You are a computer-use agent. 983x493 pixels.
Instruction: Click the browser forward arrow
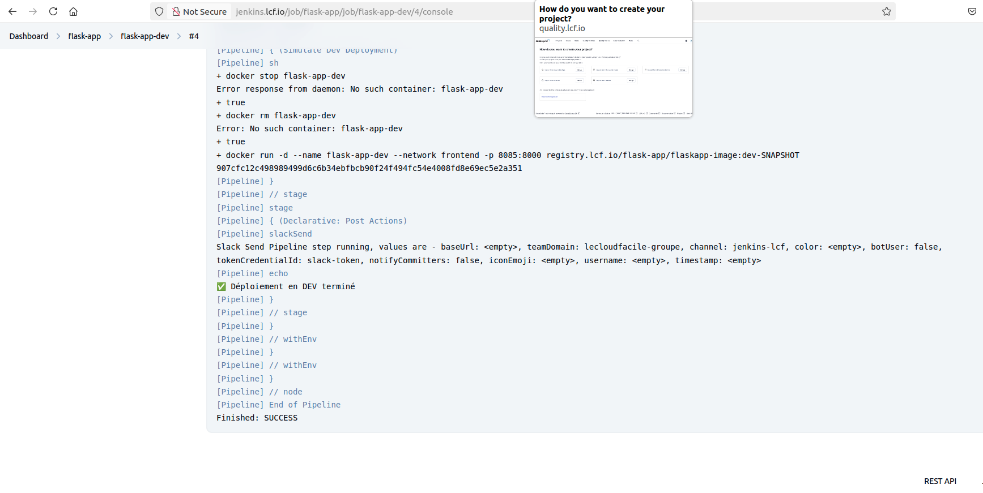point(33,11)
